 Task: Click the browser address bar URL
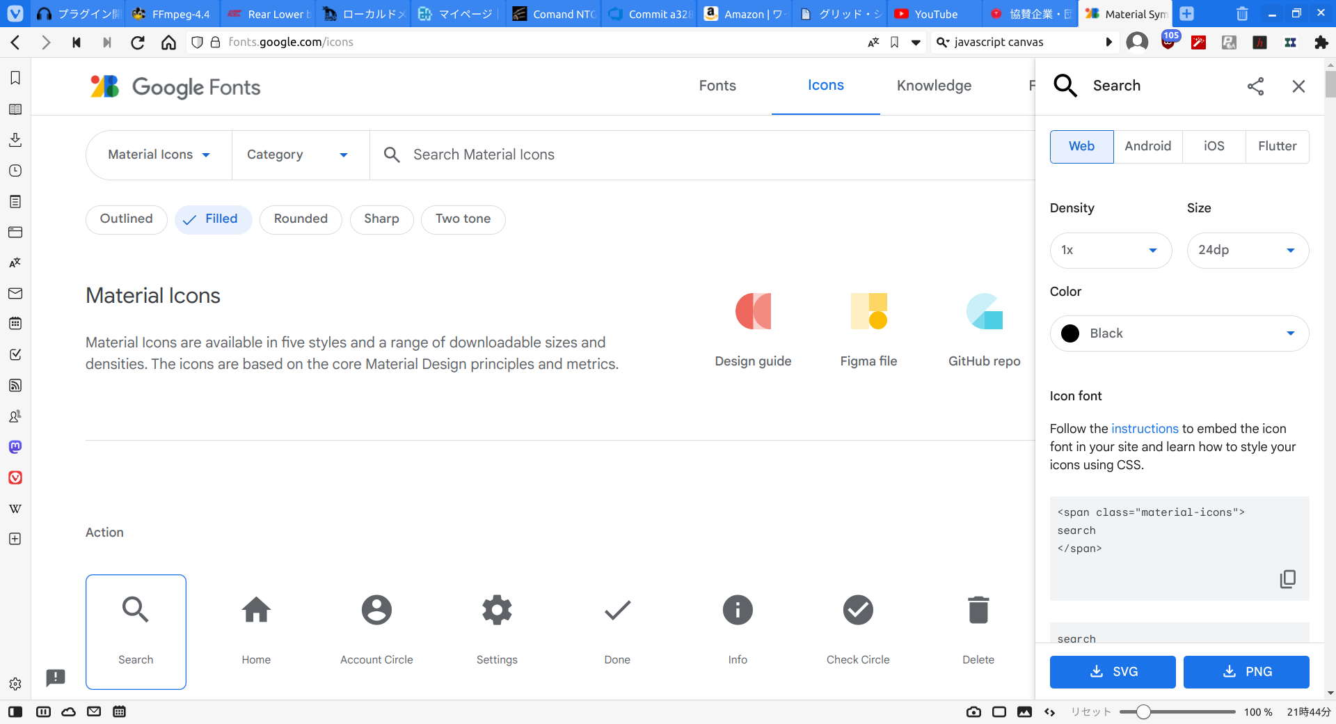click(291, 42)
